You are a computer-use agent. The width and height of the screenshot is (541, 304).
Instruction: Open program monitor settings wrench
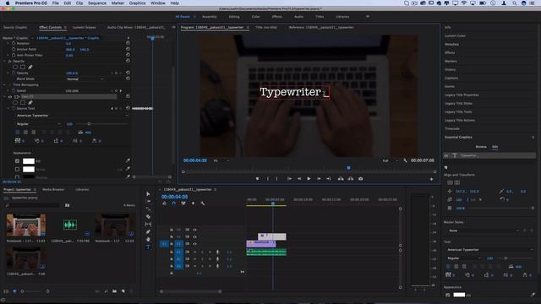click(x=405, y=160)
